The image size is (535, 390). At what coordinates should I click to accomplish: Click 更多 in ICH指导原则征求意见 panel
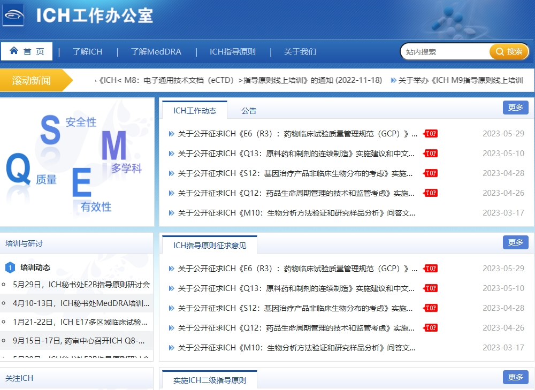tap(515, 242)
